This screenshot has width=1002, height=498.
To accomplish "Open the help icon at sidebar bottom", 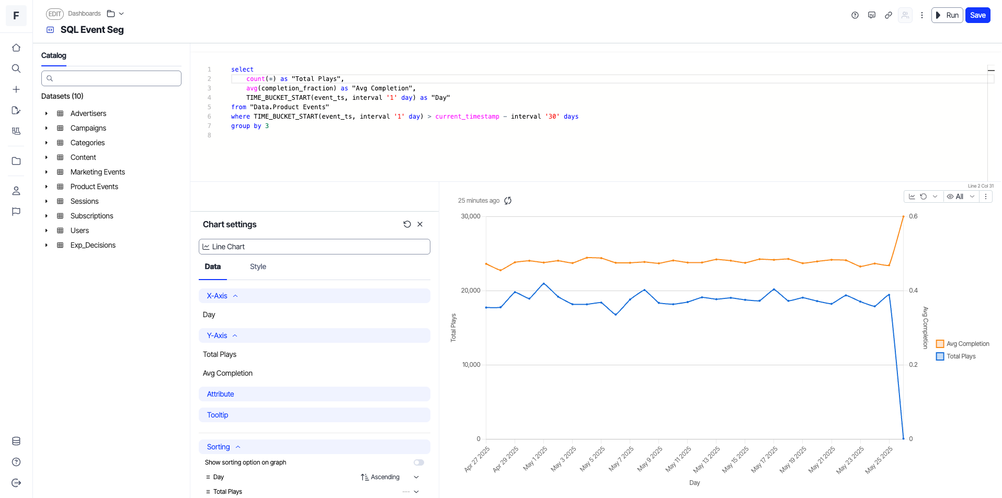I will (x=16, y=462).
